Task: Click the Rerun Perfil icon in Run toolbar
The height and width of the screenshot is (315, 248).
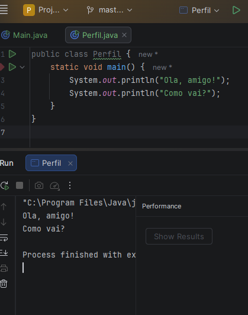Action: tap(5, 185)
